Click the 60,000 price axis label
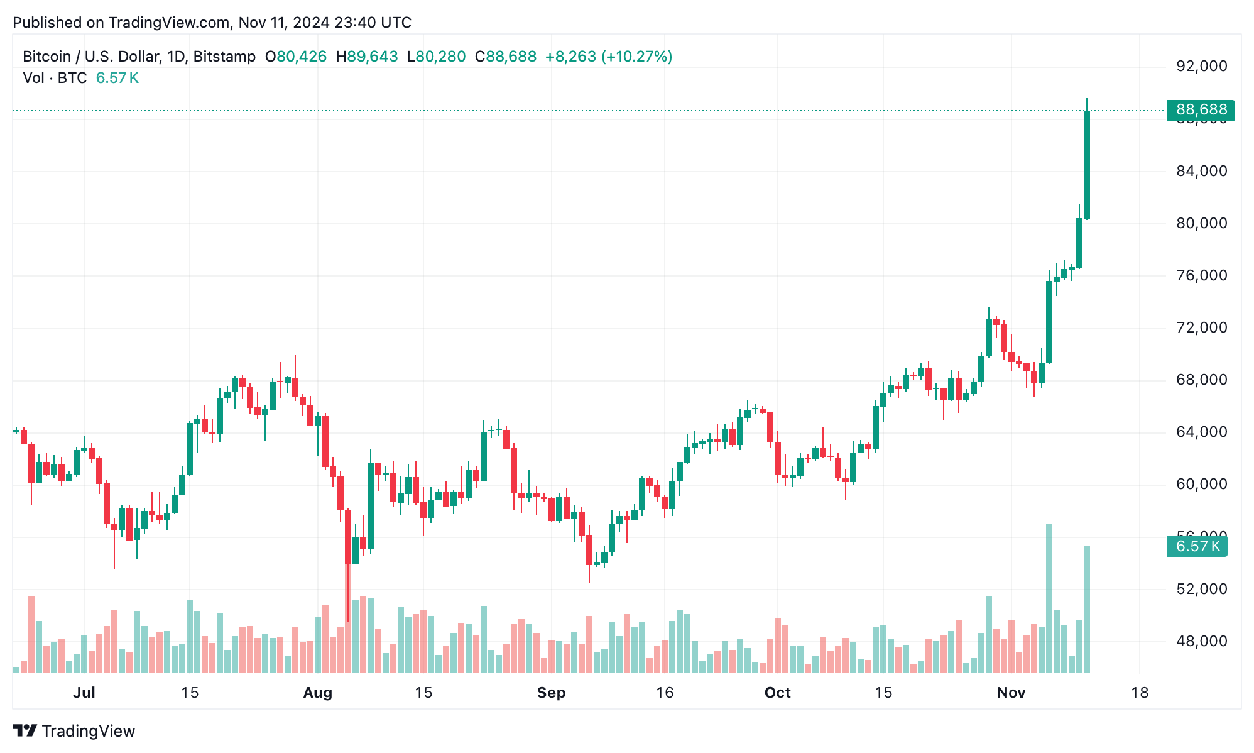This screenshot has width=1254, height=753. click(x=1201, y=484)
